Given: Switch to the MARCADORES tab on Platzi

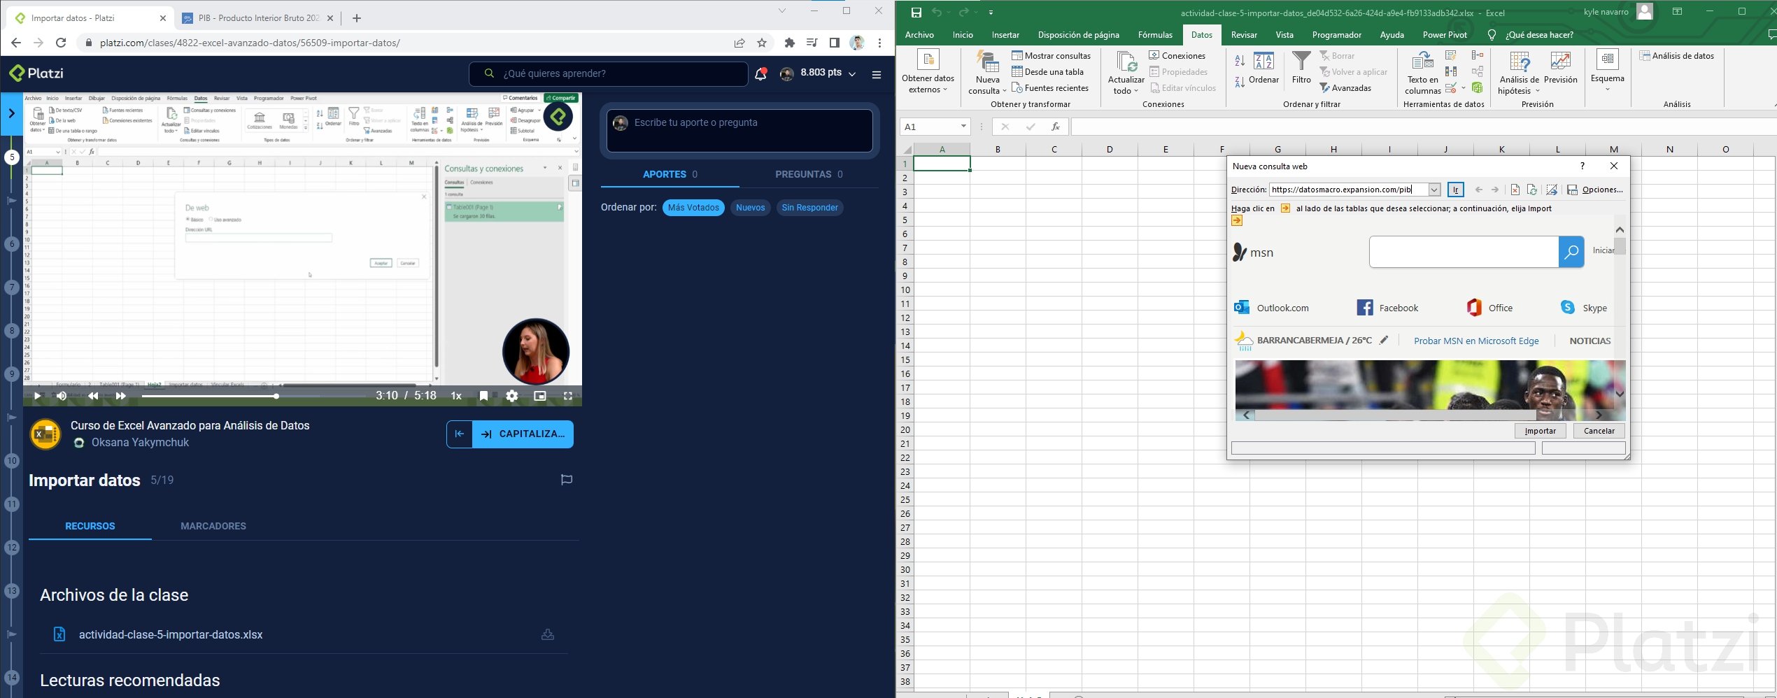Looking at the screenshot, I should (x=213, y=526).
